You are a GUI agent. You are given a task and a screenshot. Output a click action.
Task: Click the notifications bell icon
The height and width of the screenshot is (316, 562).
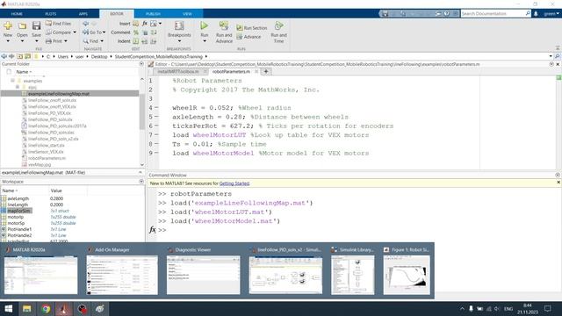[x=536, y=14]
